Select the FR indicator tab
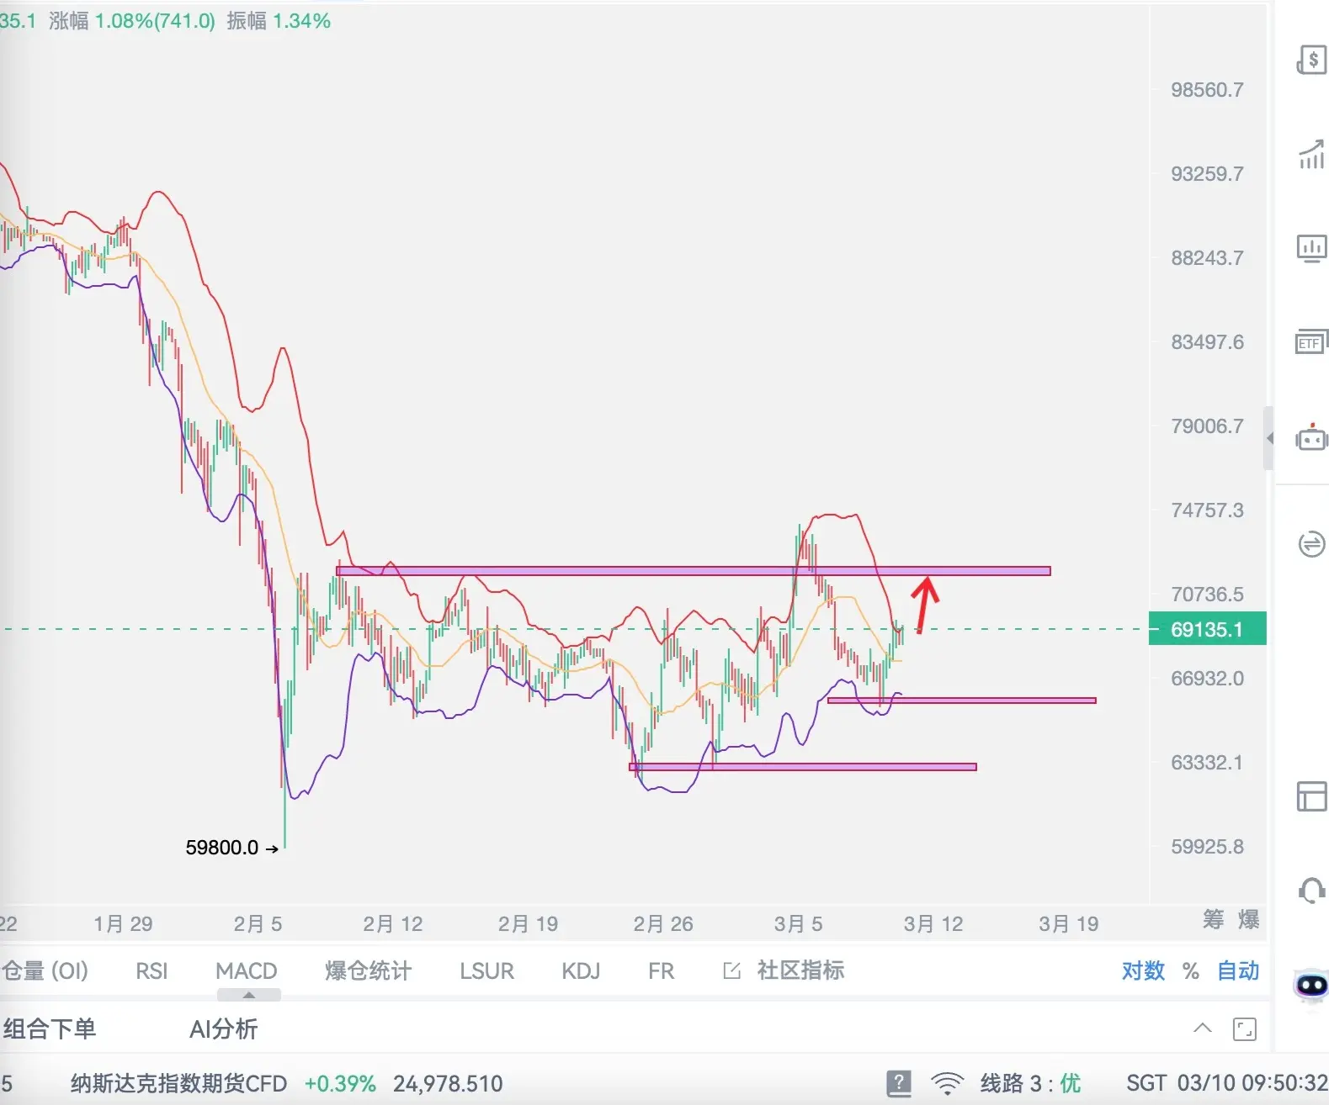This screenshot has height=1105, width=1329. (661, 971)
